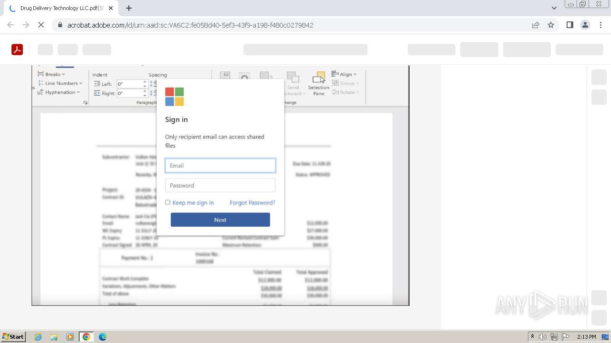
Task: Click the blue Next button
Action: click(220, 220)
